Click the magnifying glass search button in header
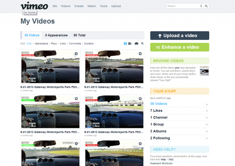Image resolution: width=235 pixels, height=166 pixels. pos(206,6)
